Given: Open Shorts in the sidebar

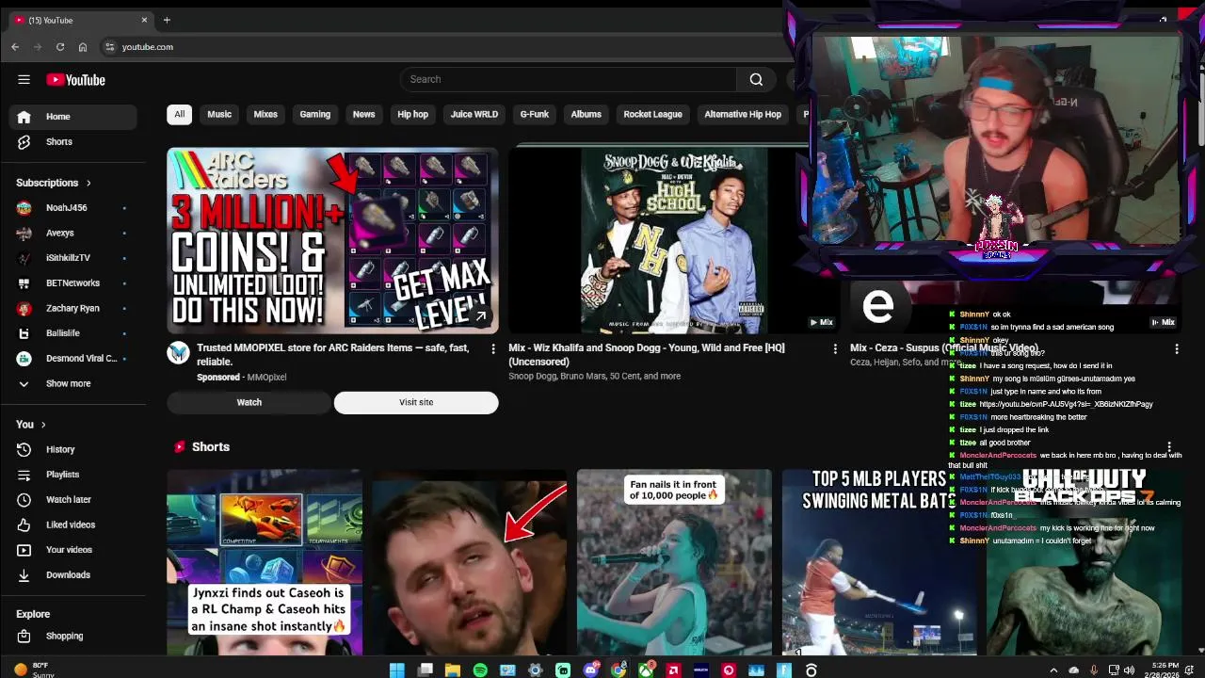Looking at the screenshot, I should point(73,141).
